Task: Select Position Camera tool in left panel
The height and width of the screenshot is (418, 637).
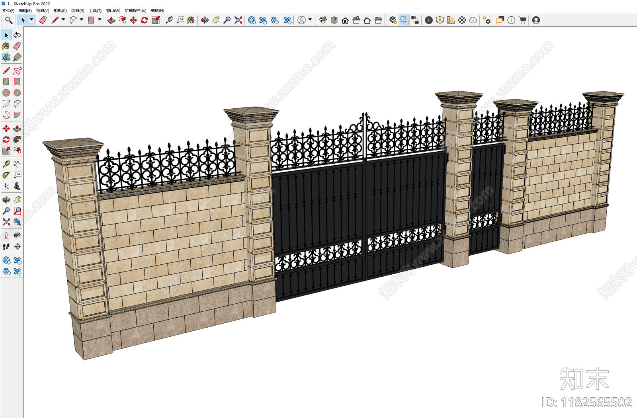Action: pyautogui.click(x=6, y=235)
